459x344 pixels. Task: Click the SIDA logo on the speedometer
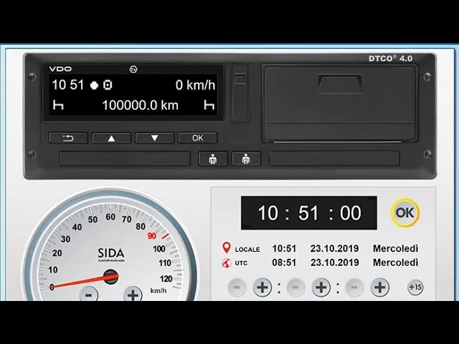tap(111, 254)
